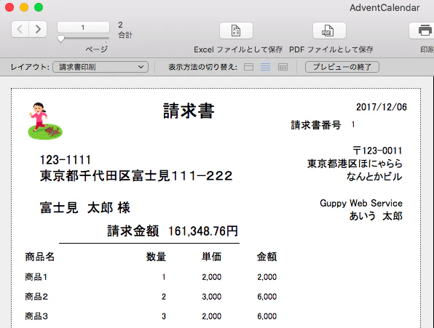Screen dimensions: 434x328
Task: Click the 商品1 row name
Action: click(36, 277)
